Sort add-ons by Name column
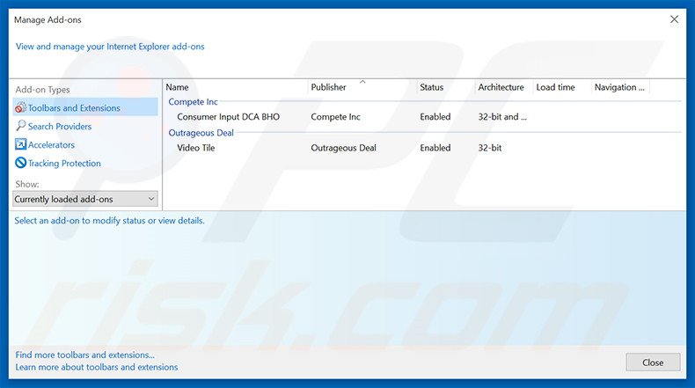 click(234, 87)
